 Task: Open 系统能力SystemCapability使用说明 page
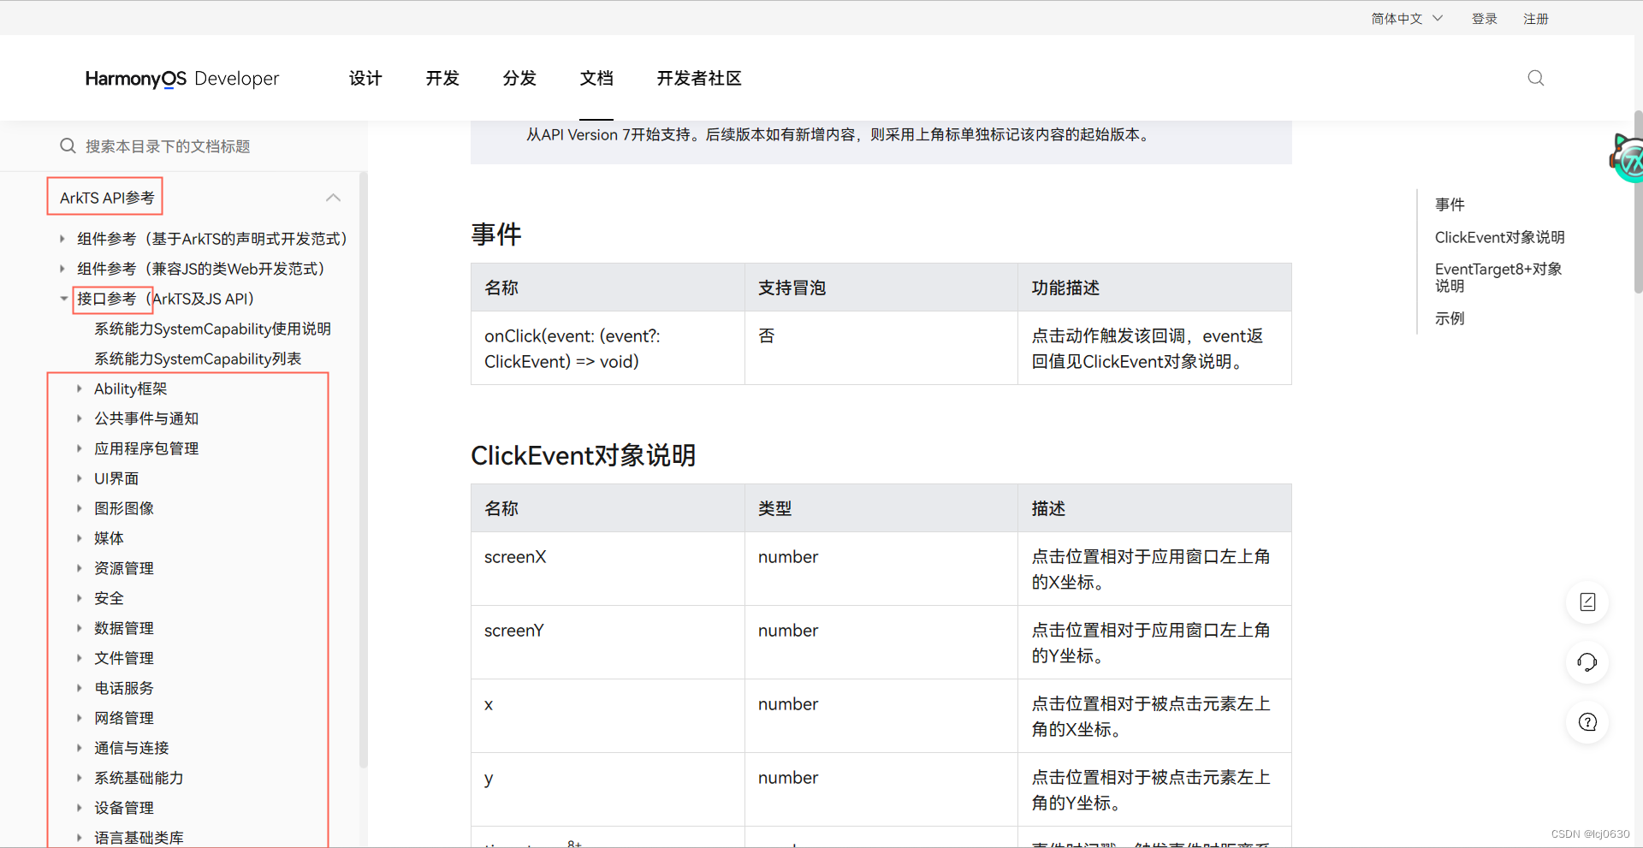pyautogui.click(x=212, y=329)
